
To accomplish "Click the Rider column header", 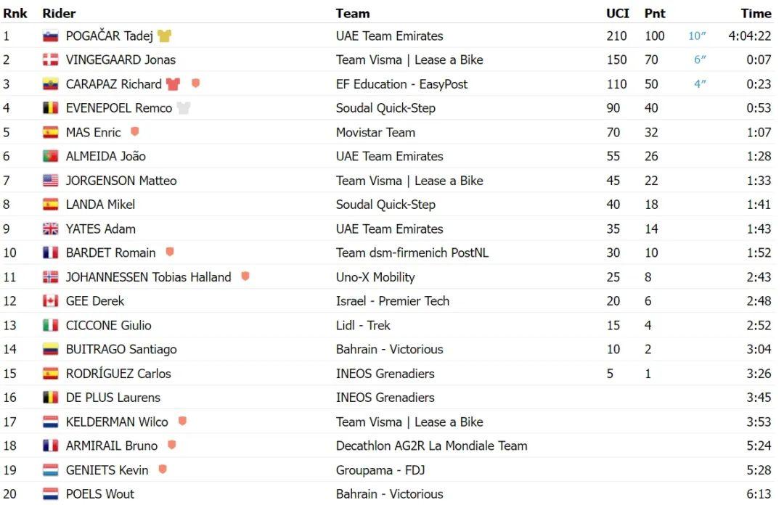I will pyautogui.click(x=59, y=13).
